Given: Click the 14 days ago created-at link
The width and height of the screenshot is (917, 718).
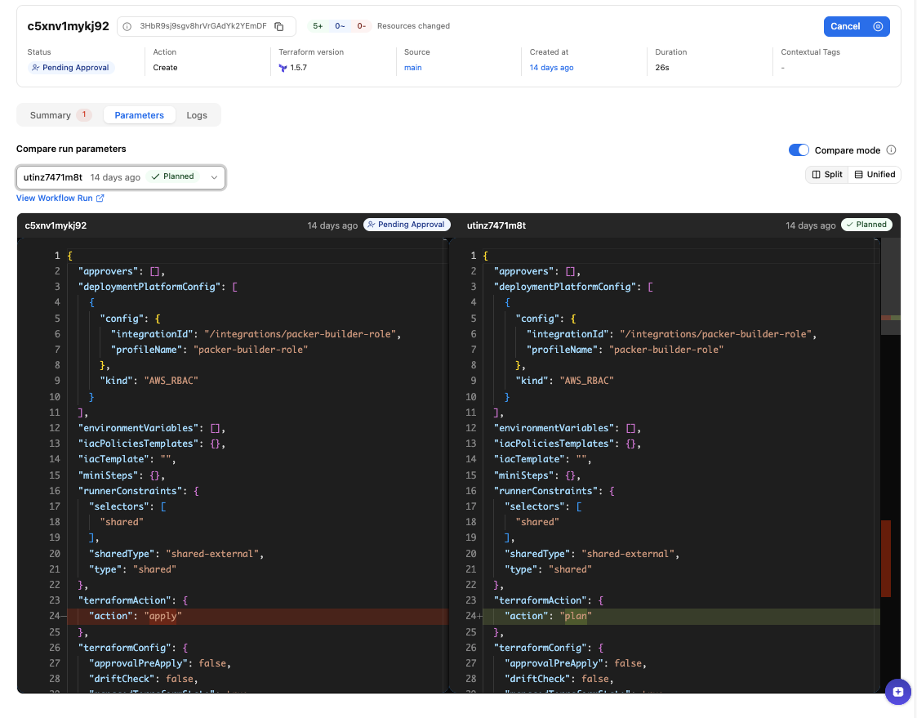Looking at the screenshot, I should (551, 68).
